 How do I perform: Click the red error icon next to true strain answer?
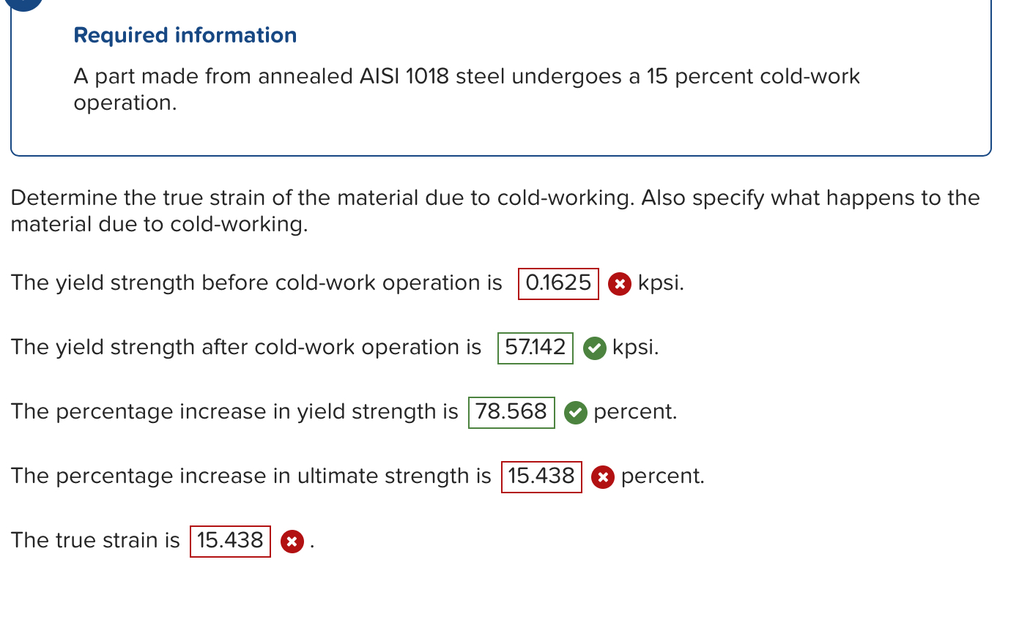[x=292, y=542]
